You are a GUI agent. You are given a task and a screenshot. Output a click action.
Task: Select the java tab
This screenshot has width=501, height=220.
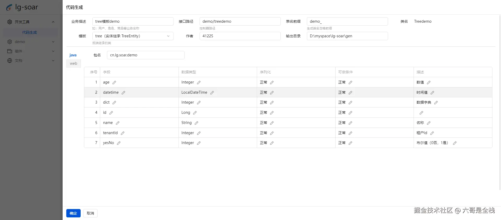coord(73,55)
